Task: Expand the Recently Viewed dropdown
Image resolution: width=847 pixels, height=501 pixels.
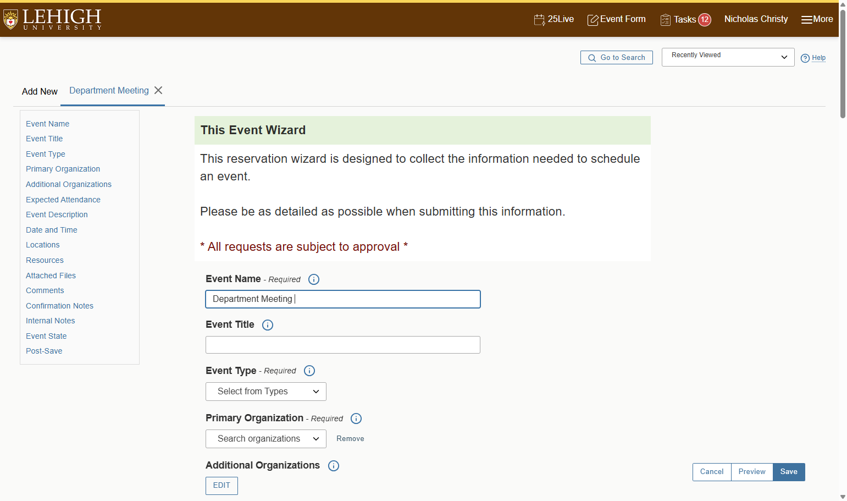Action: pyautogui.click(x=728, y=57)
